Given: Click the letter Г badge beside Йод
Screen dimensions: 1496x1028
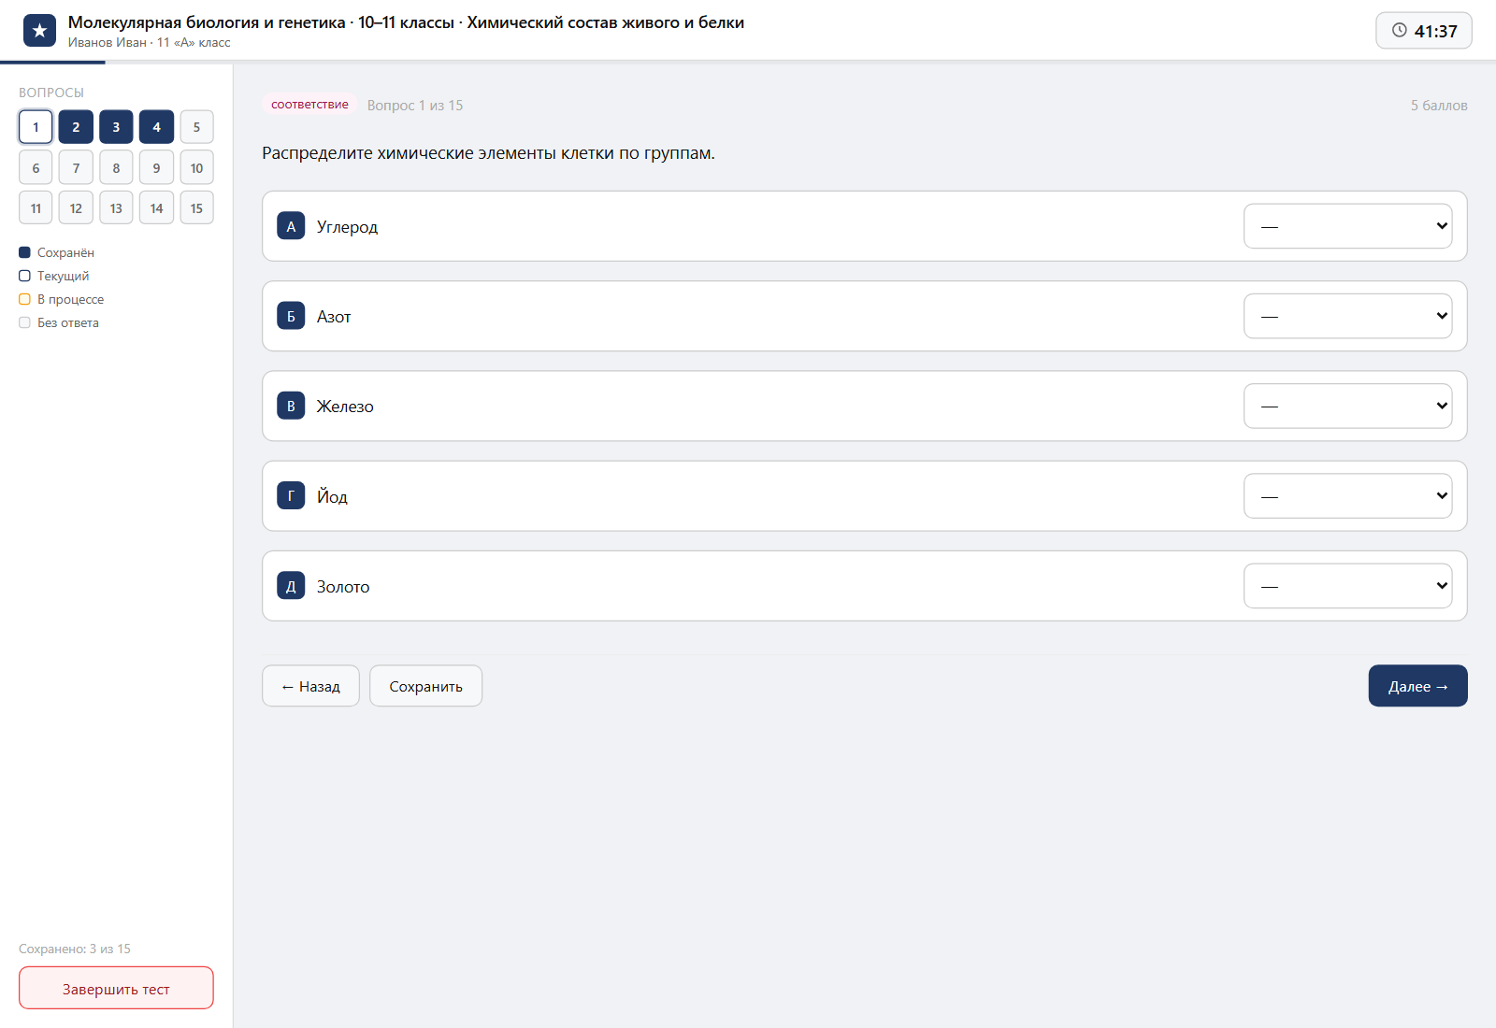Looking at the screenshot, I should 291,495.
